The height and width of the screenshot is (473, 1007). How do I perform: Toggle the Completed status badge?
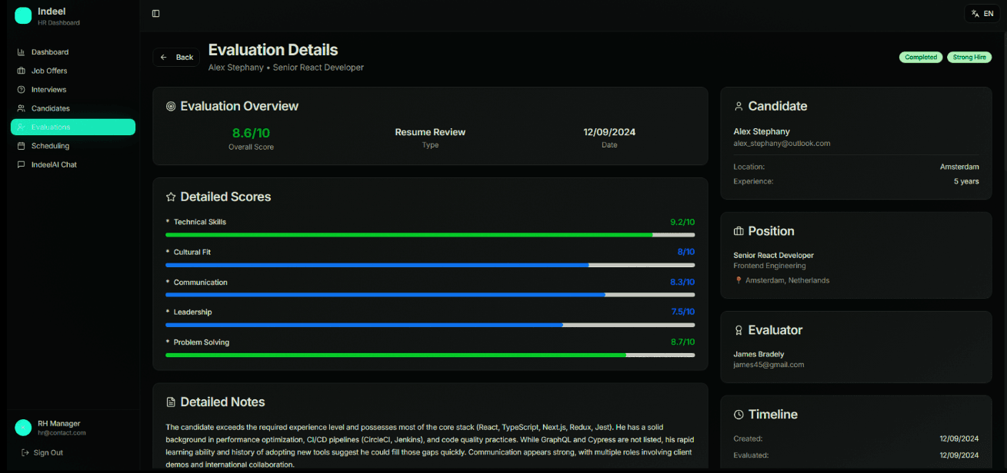click(x=920, y=57)
